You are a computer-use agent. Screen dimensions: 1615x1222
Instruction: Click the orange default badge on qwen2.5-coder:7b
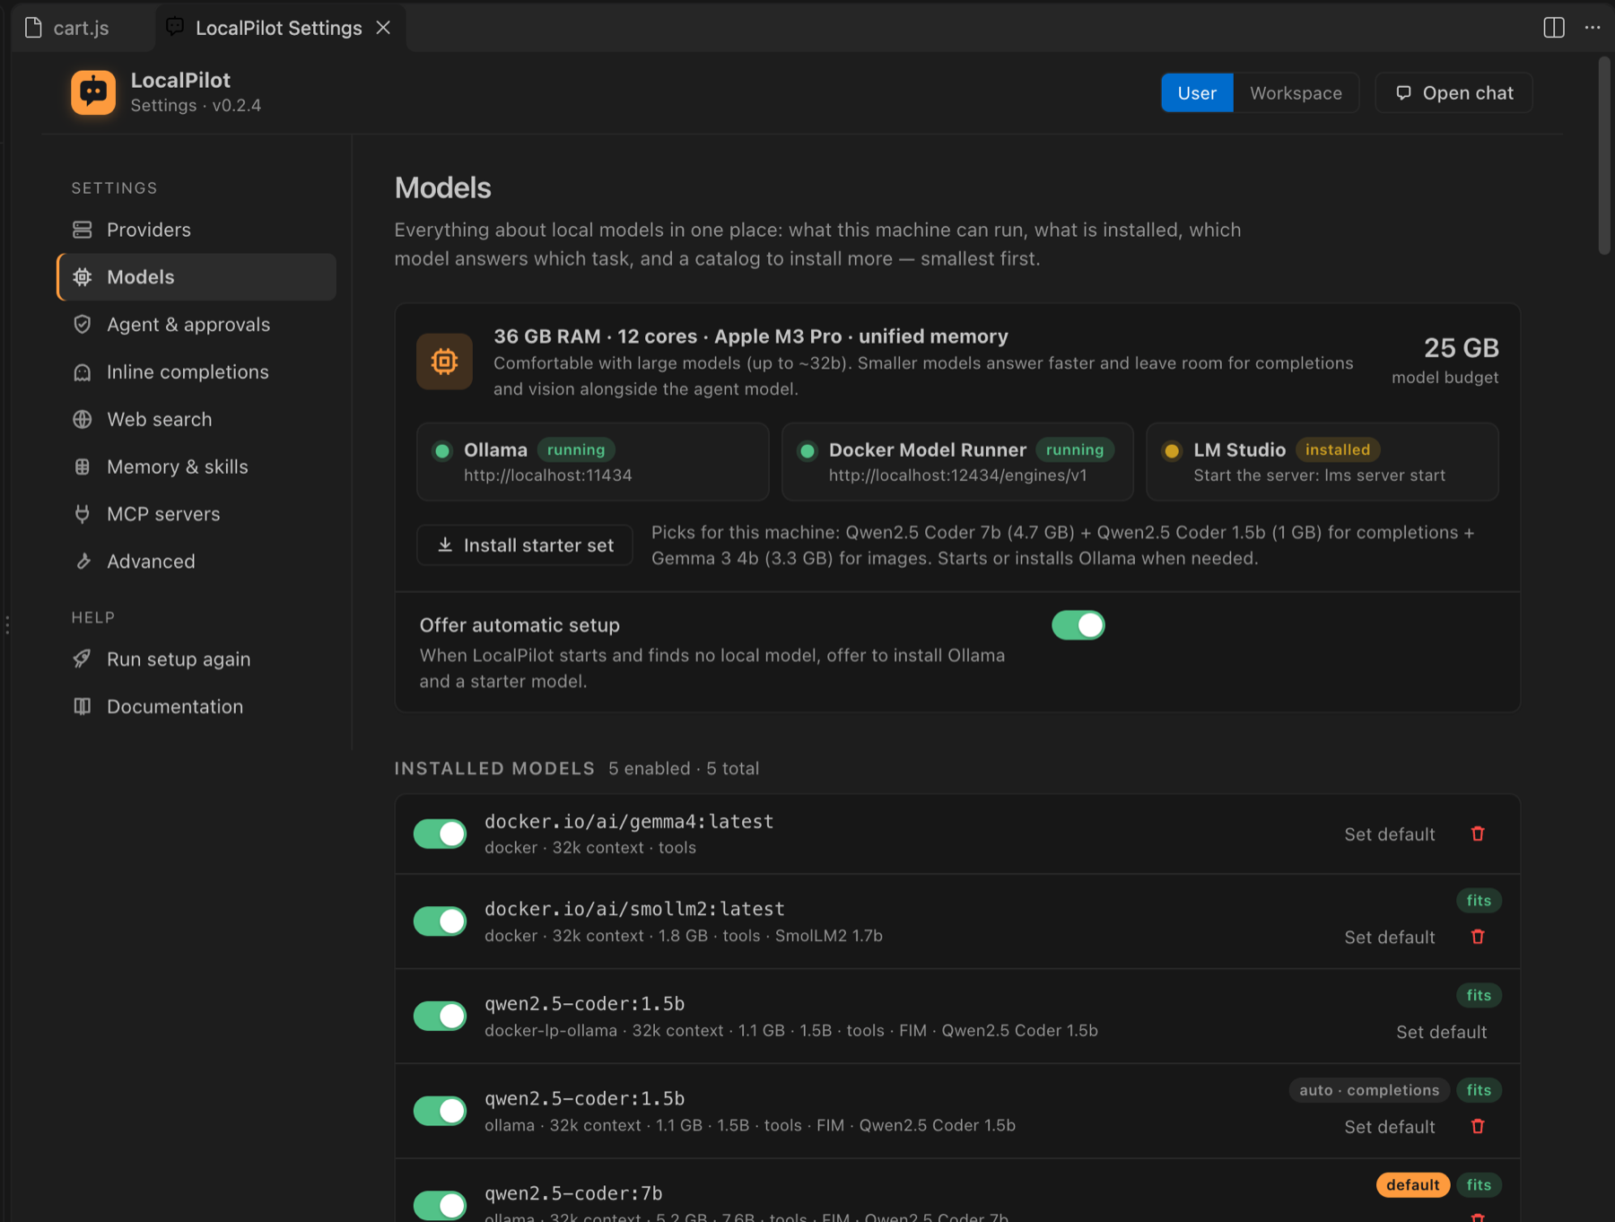point(1412,1185)
